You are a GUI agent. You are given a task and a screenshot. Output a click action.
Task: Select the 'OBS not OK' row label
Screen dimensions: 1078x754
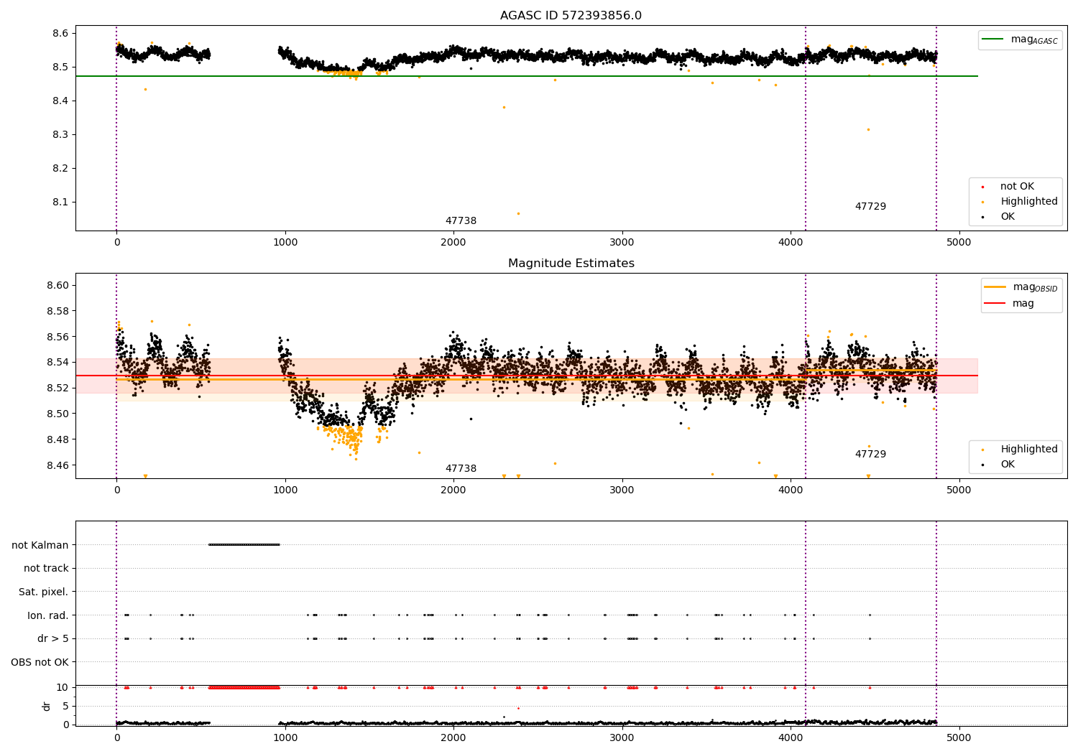coord(40,662)
